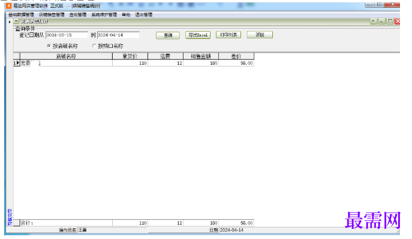412x239 pixels.
Task: Open the 系统维护管理 menu
Action: pos(104,15)
